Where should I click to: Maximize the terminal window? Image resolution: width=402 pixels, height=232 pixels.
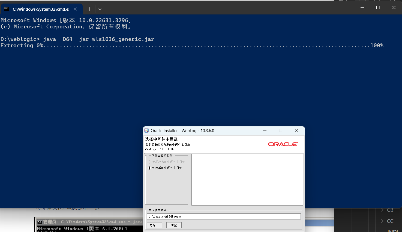point(378,7)
